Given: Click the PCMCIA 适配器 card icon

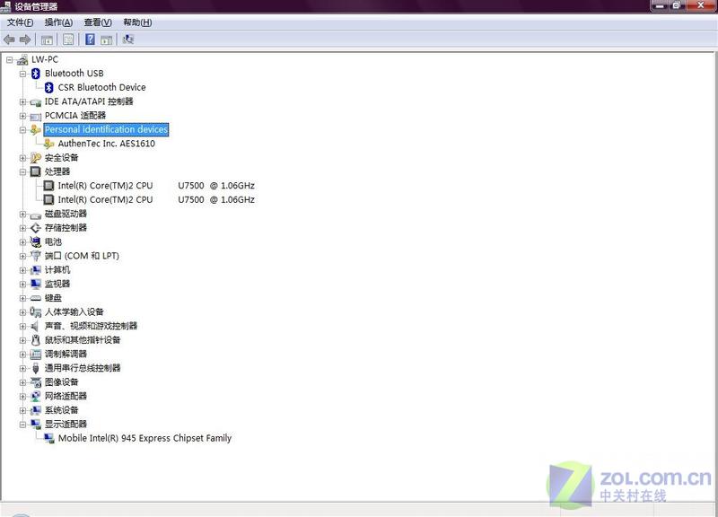Looking at the screenshot, I should [x=36, y=116].
